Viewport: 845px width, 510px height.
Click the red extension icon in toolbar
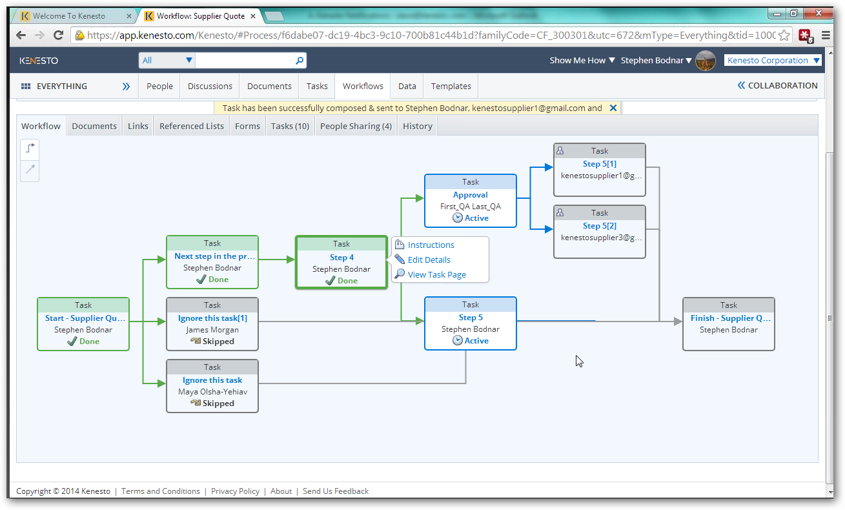click(806, 36)
